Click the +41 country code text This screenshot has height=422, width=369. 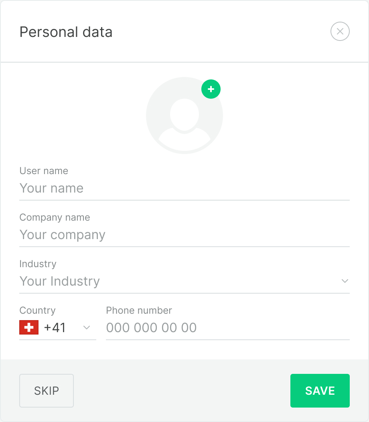point(55,328)
